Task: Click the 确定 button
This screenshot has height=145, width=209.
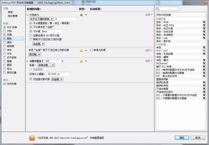Action: 182,138
